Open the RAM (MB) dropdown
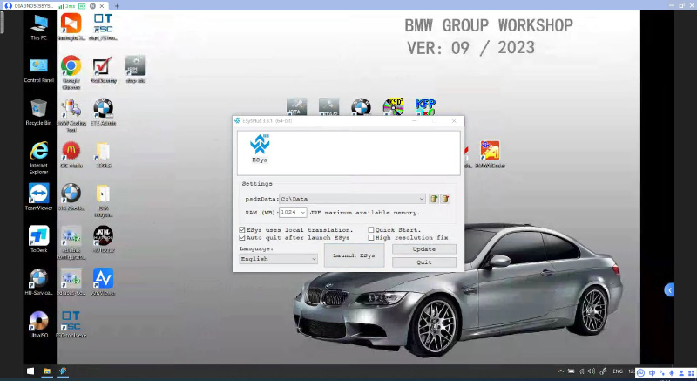Screen dimensions: 697x381 tap(302, 212)
